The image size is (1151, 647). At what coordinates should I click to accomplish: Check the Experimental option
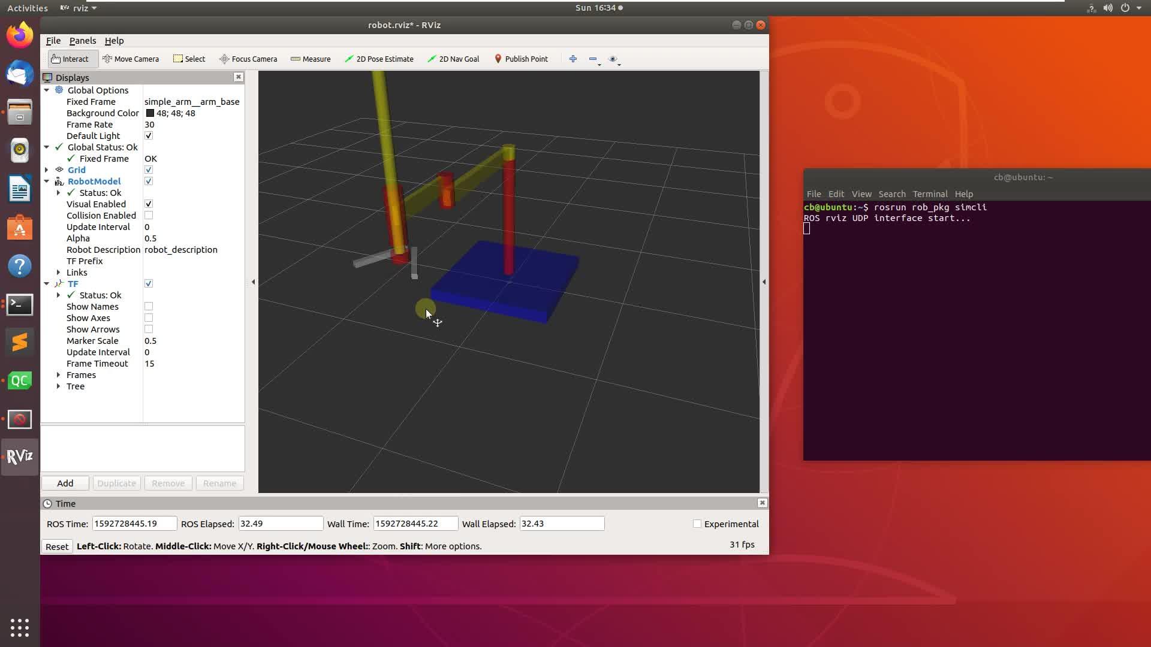pyautogui.click(x=697, y=524)
